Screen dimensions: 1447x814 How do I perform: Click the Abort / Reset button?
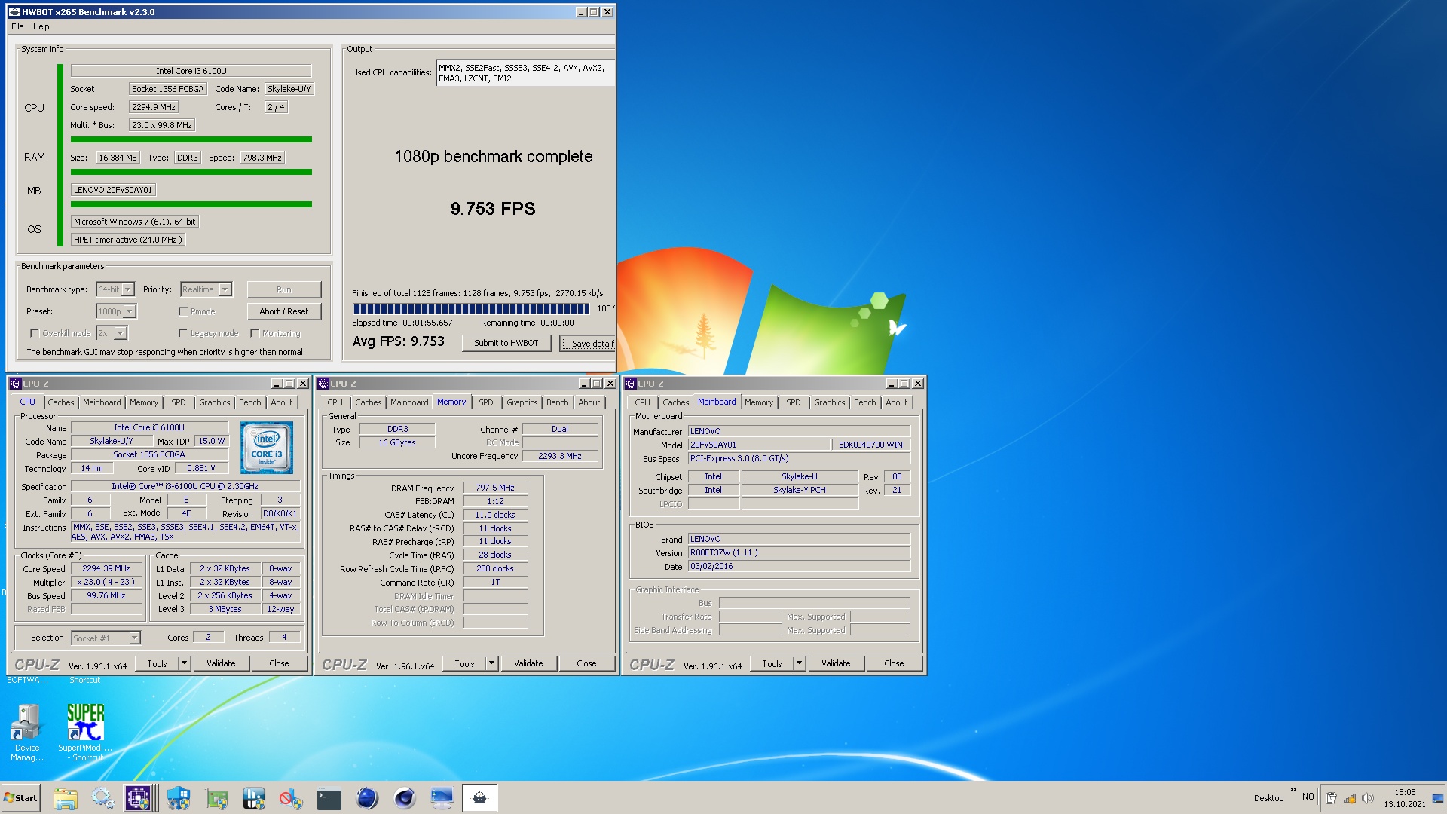[284, 311]
